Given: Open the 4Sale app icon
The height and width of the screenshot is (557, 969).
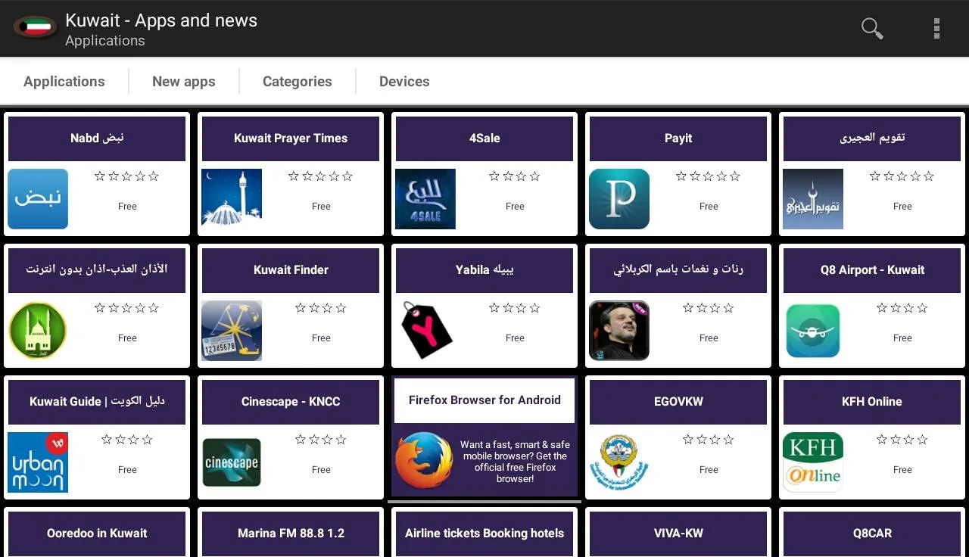Looking at the screenshot, I should [425, 199].
